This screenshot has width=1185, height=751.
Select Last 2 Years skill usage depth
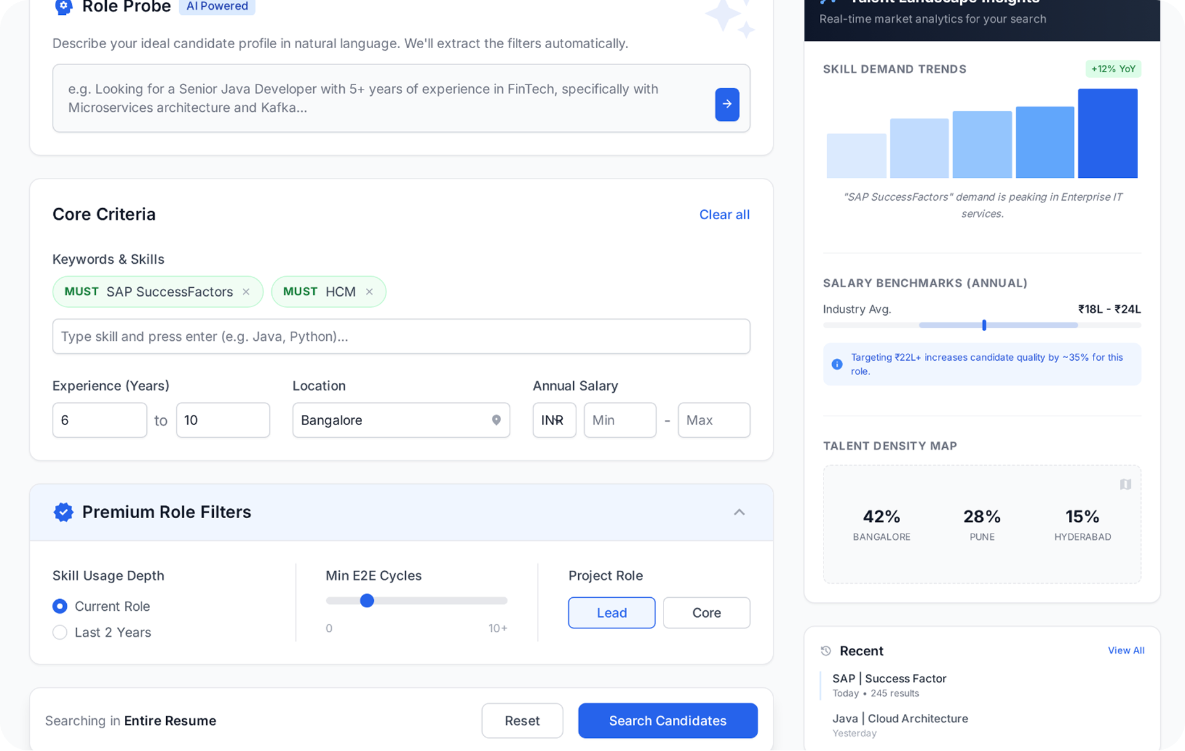click(60, 632)
